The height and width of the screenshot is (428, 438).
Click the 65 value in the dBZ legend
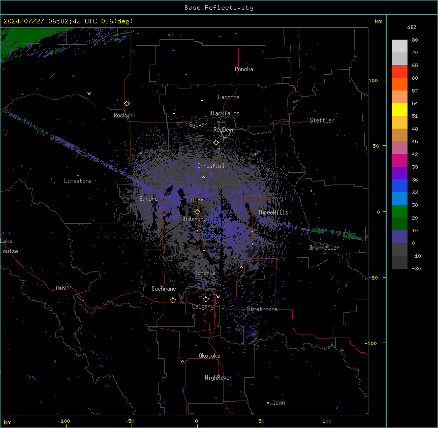tap(415, 66)
